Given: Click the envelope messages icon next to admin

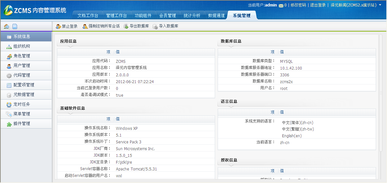Looking at the screenshot, I should coord(281,5).
